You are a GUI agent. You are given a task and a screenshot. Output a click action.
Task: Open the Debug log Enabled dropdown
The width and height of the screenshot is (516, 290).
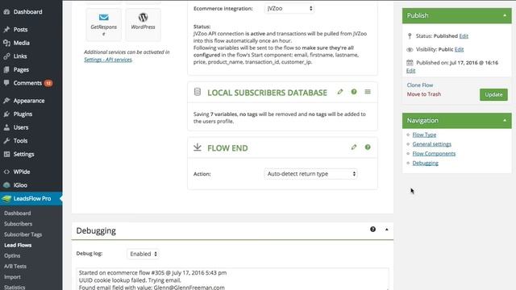(x=143, y=254)
